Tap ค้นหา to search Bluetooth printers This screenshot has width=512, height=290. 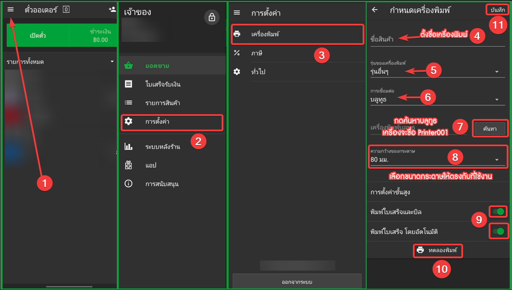[x=490, y=129]
